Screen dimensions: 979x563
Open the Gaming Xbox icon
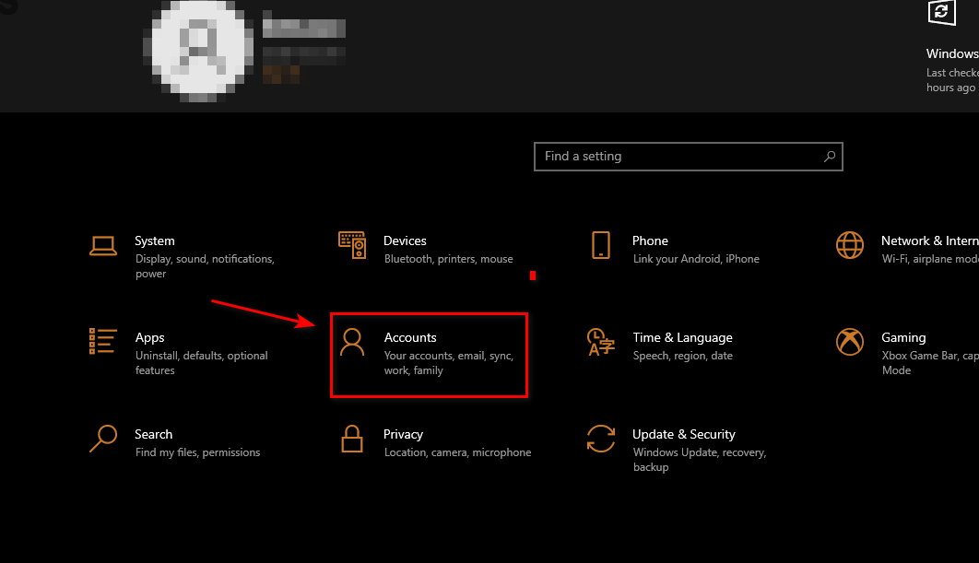(x=850, y=342)
